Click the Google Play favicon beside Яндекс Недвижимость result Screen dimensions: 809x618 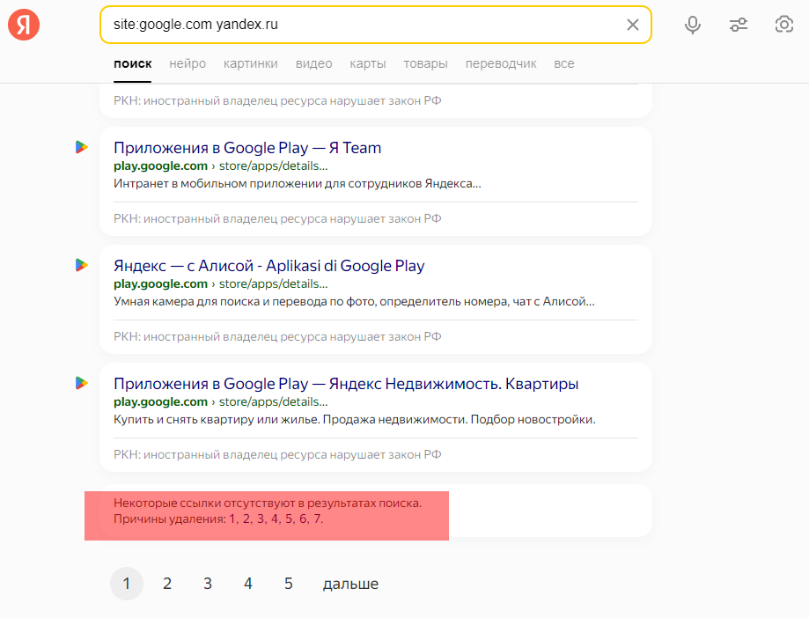82,383
